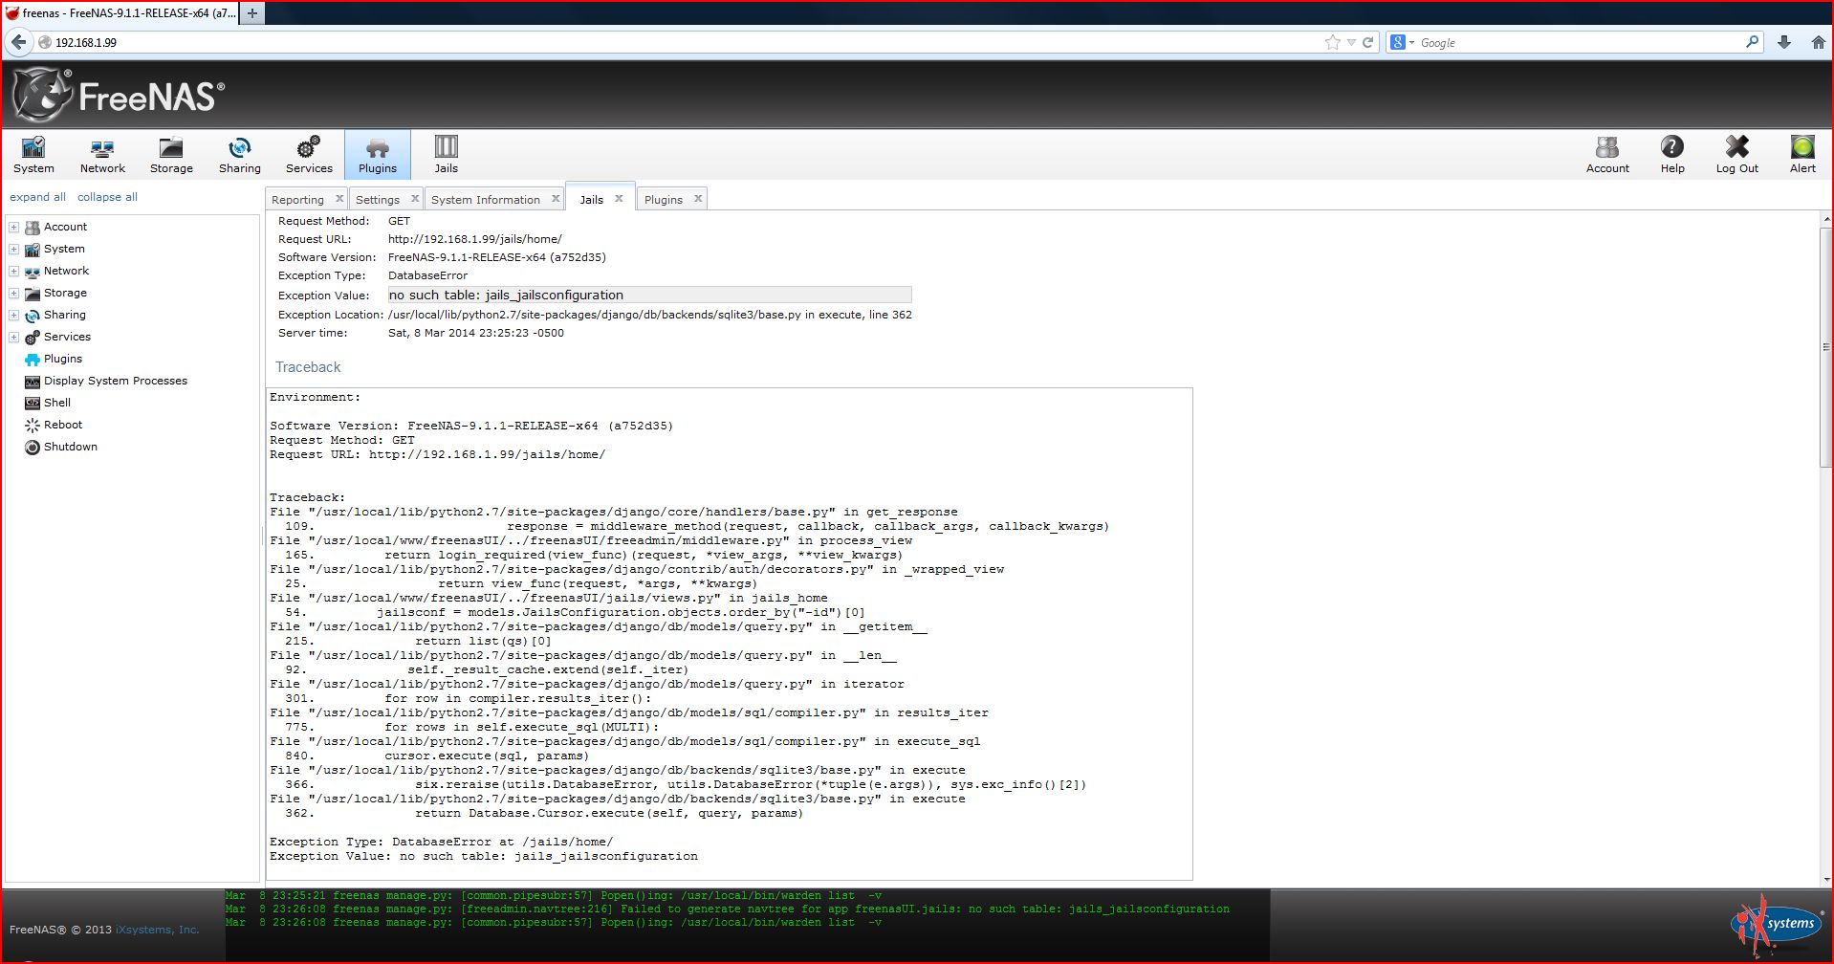Switch to the Jails tab

[592, 200]
